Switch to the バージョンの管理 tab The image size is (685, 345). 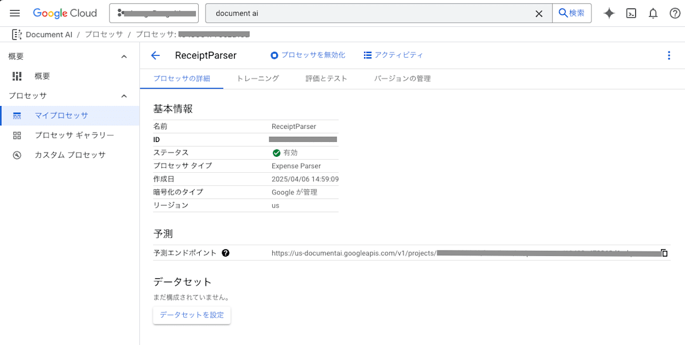click(x=402, y=79)
